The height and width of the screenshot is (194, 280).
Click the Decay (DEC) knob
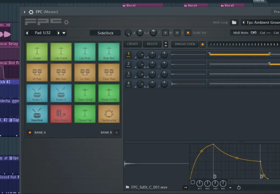(207, 183)
